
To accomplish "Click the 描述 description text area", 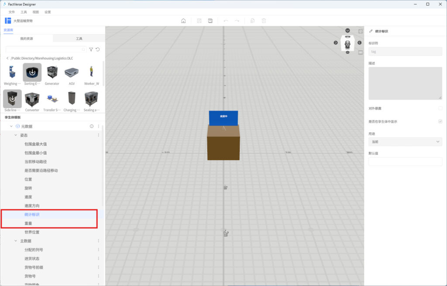I will pyautogui.click(x=405, y=83).
